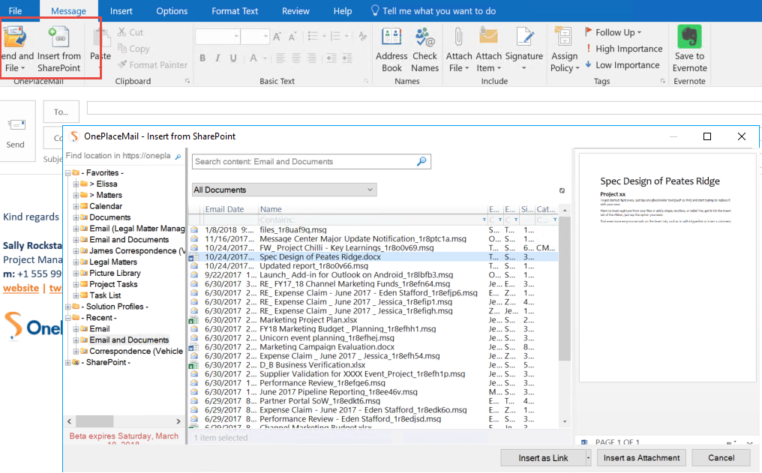Click the Format Painter
The width and height of the screenshot is (762, 473).
click(x=152, y=65)
